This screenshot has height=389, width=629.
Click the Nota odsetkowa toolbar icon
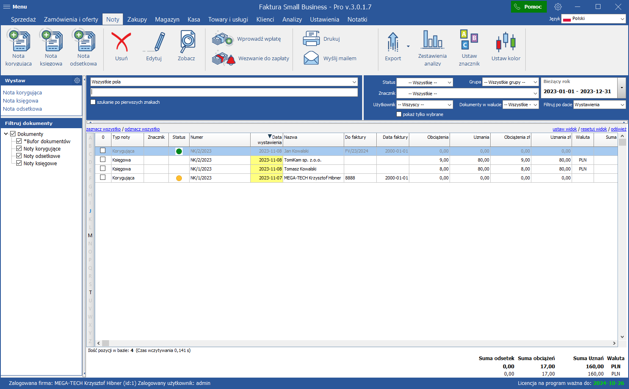83,41
